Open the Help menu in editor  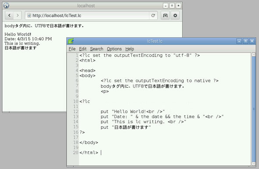click(x=129, y=49)
